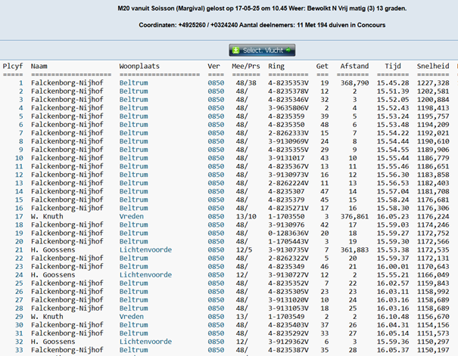Viewport: 458px width, 356px height.
Task: Click the name W. Knuth in row 17
Action: [47, 215]
